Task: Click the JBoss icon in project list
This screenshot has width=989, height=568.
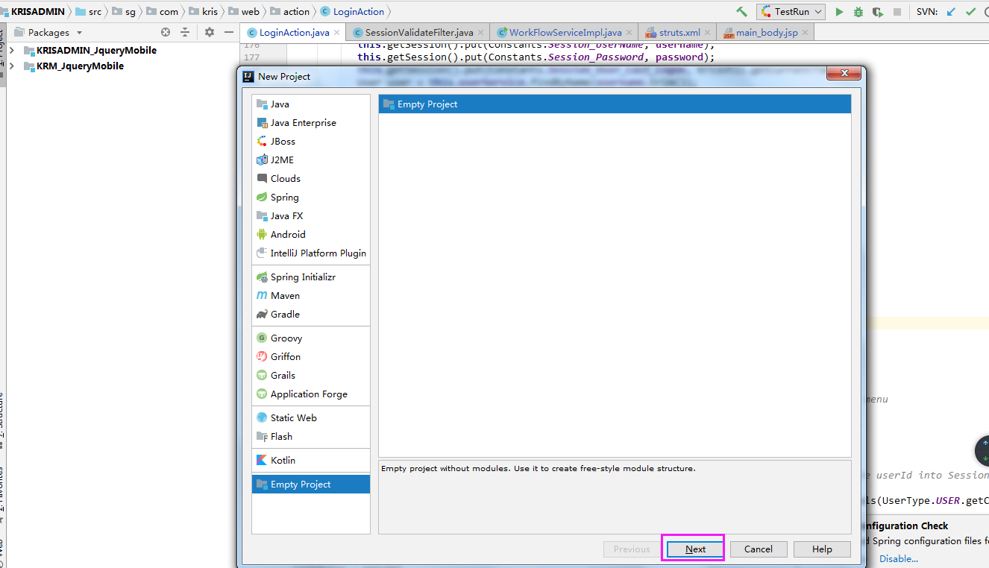Action: [x=262, y=141]
